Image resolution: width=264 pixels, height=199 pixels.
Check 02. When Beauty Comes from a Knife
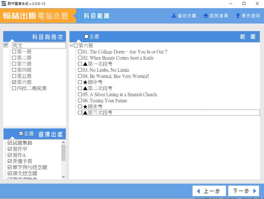(80, 58)
